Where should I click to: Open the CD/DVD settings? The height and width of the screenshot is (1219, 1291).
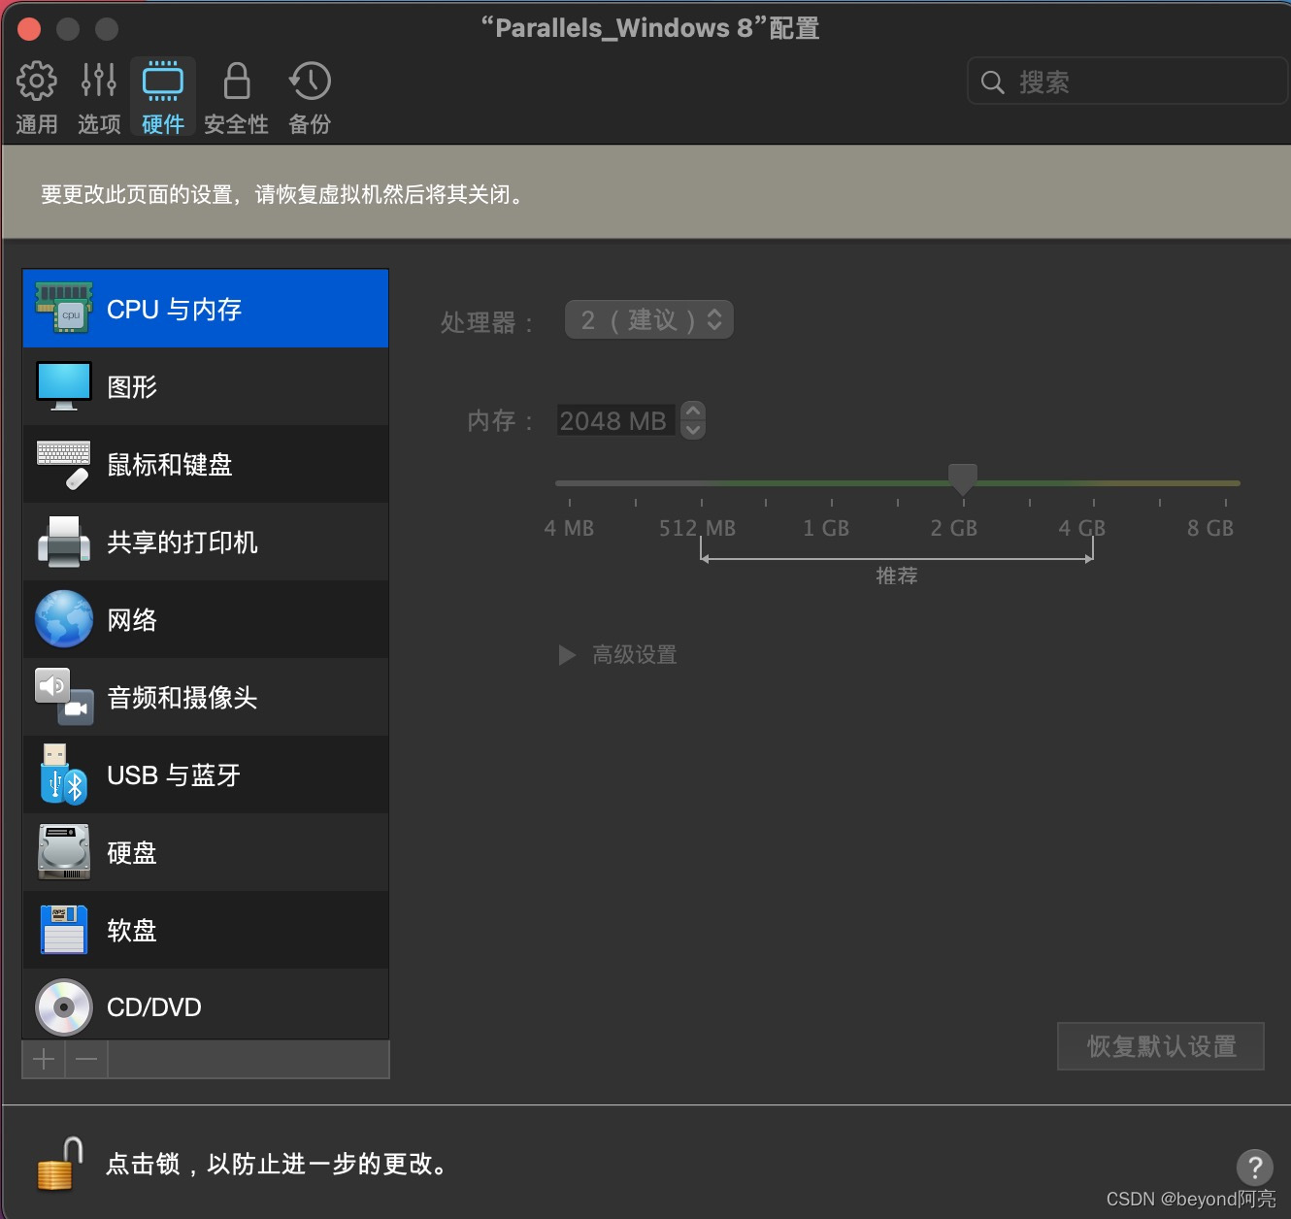[205, 1005]
